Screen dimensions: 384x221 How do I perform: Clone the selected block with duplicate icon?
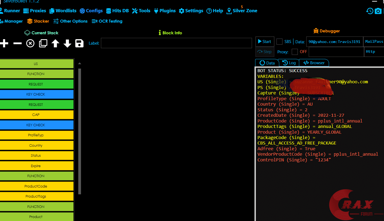tap(43, 43)
